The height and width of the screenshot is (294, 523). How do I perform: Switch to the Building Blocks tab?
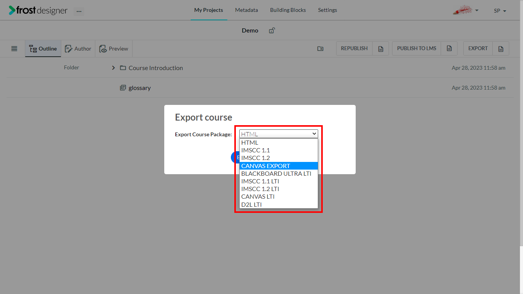(x=288, y=10)
